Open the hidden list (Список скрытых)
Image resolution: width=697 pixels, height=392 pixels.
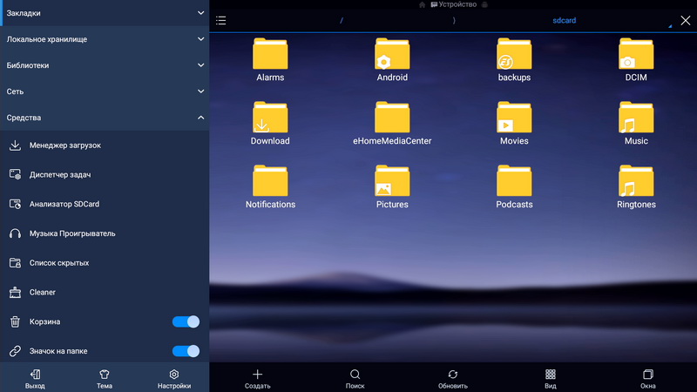click(x=58, y=263)
